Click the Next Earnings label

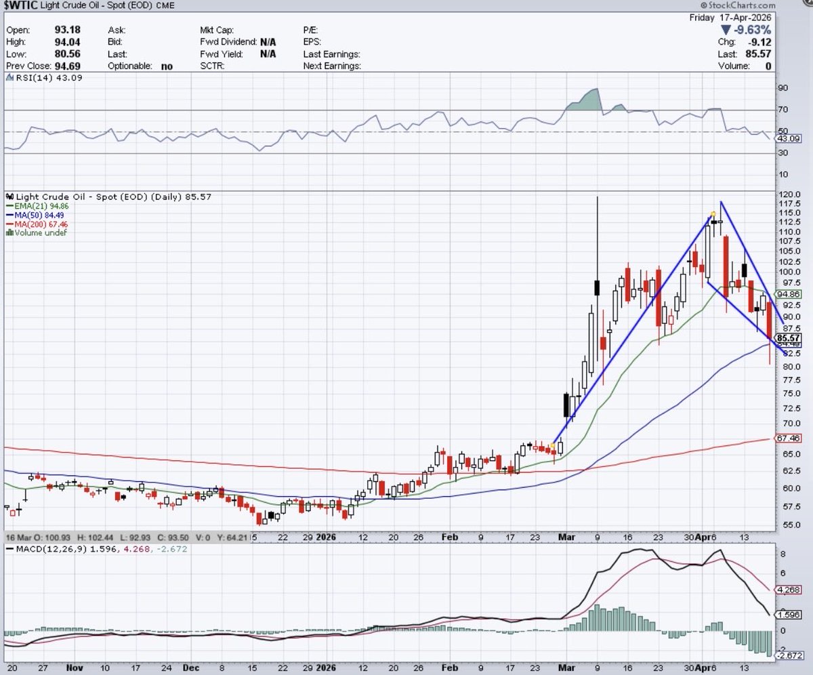pyautogui.click(x=332, y=66)
